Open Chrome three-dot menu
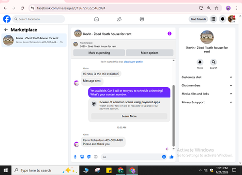 click(x=237, y=8)
